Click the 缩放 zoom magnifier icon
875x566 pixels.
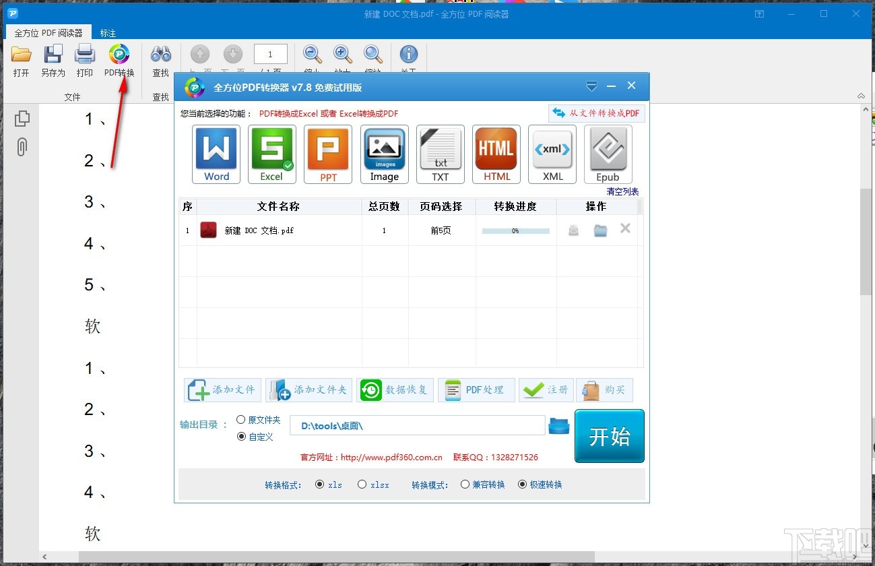click(x=373, y=55)
